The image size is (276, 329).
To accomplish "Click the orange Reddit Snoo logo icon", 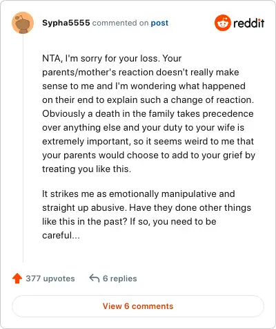I will tap(223, 23).
